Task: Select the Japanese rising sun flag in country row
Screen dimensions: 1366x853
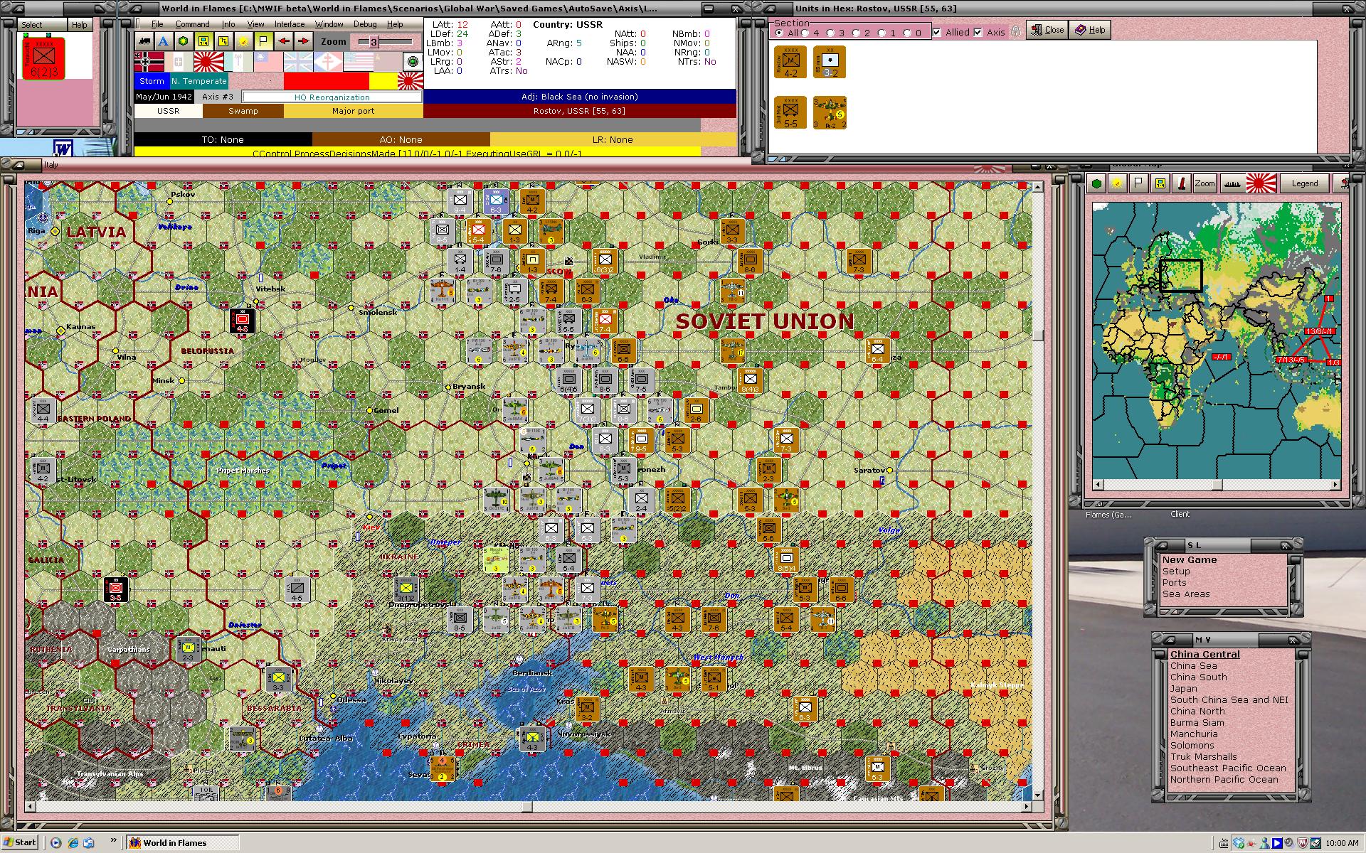Action: coord(208,61)
